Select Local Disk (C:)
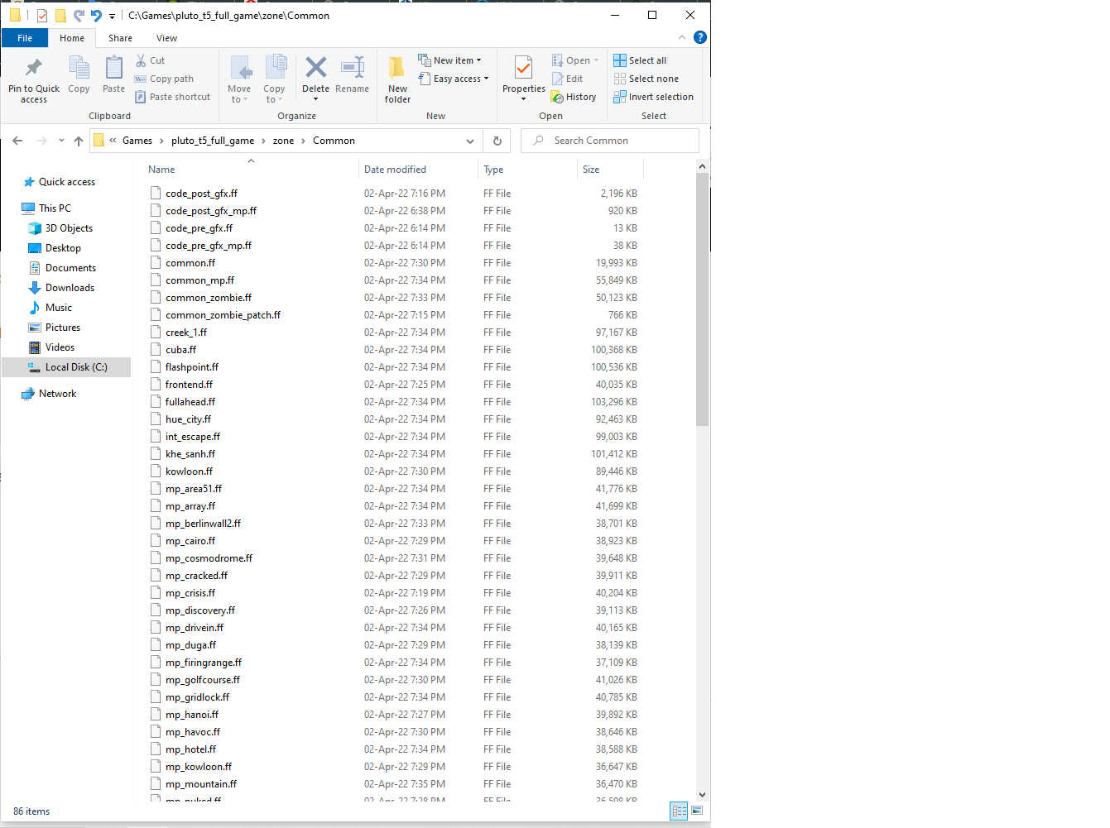Screen dimensions: 1110x828 (x=66, y=367)
